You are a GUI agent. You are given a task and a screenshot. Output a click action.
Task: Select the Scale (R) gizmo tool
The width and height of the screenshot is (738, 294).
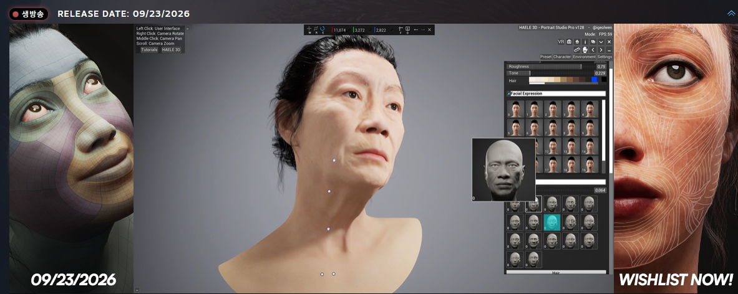(x=316, y=30)
